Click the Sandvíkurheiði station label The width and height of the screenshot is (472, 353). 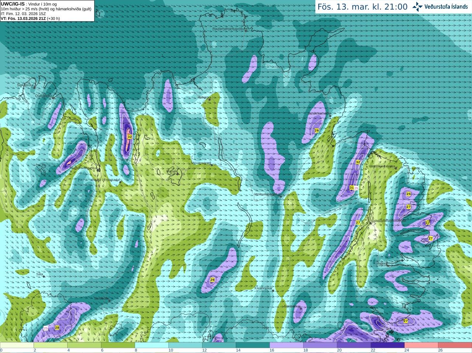click(319, 114)
